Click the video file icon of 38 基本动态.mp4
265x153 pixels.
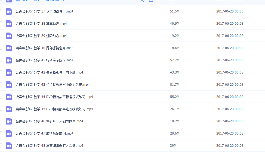9,24
